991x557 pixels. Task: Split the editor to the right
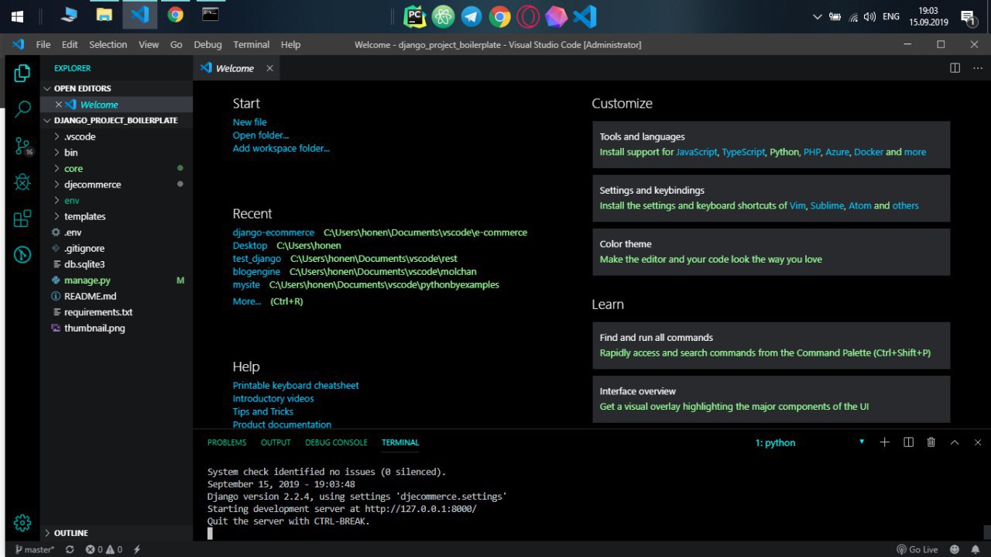coord(955,68)
